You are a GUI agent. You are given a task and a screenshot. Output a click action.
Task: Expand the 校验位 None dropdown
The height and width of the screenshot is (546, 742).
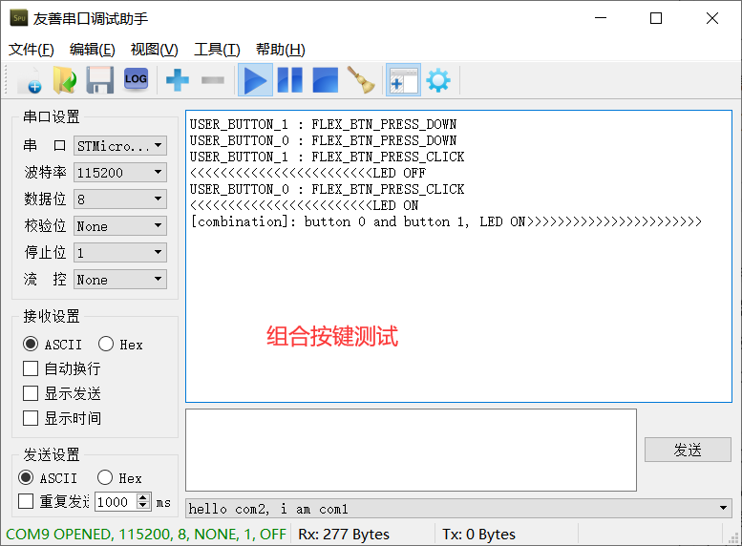coord(120,225)
